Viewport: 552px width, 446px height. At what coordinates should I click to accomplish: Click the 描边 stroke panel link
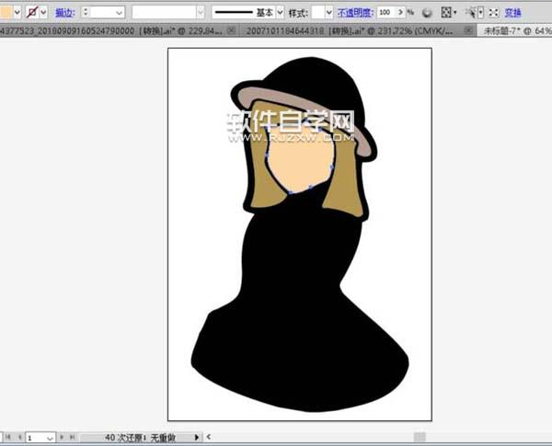click(65, 13)
